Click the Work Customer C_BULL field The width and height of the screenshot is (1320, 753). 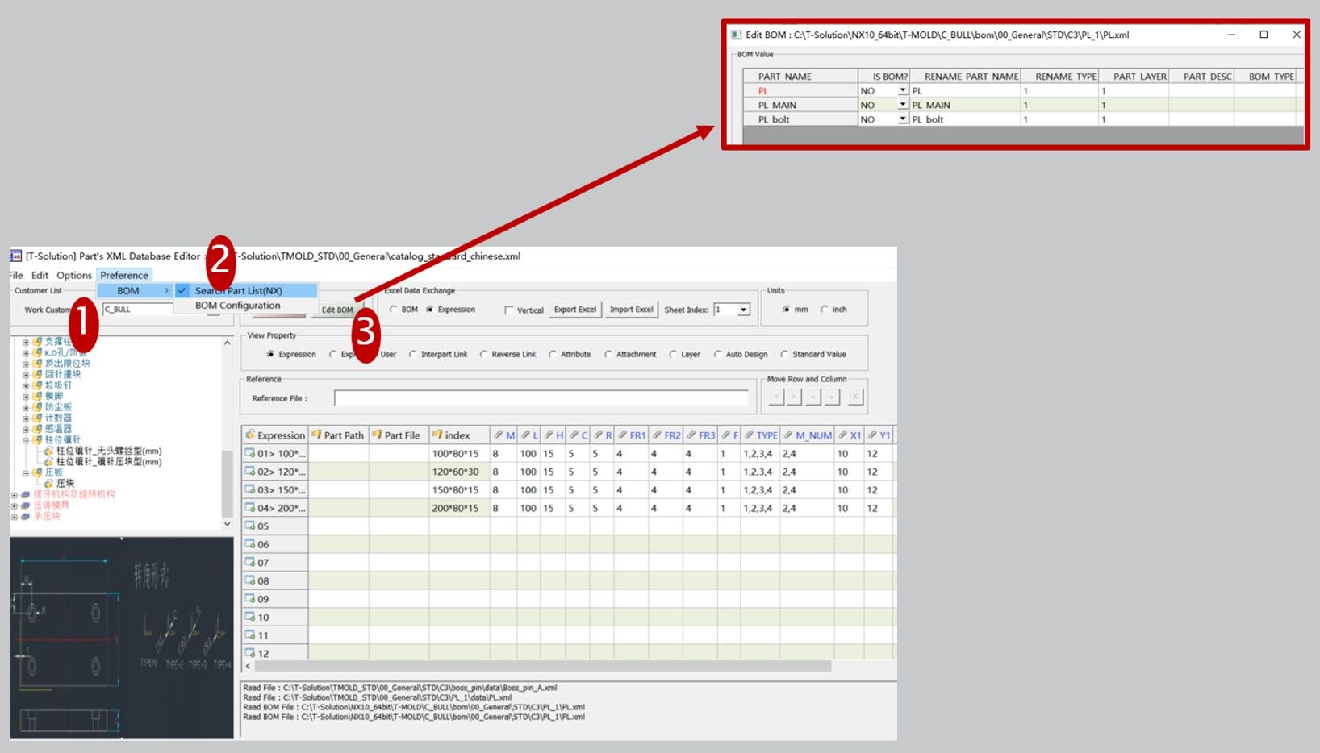pos(137,310)
